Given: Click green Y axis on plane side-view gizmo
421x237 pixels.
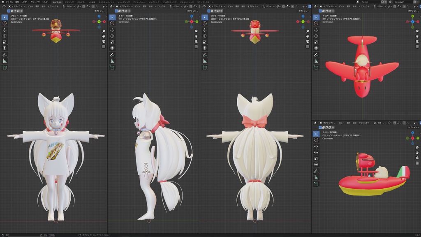Looking at the screenshot, I should [418, 138].
